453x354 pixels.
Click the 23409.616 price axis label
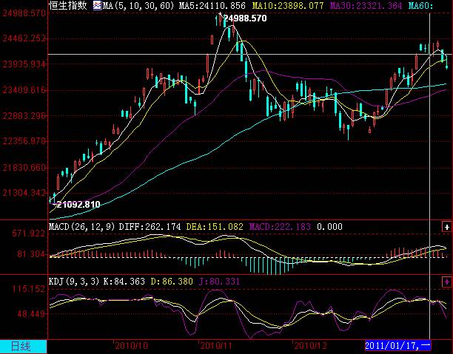coord(24,90)
